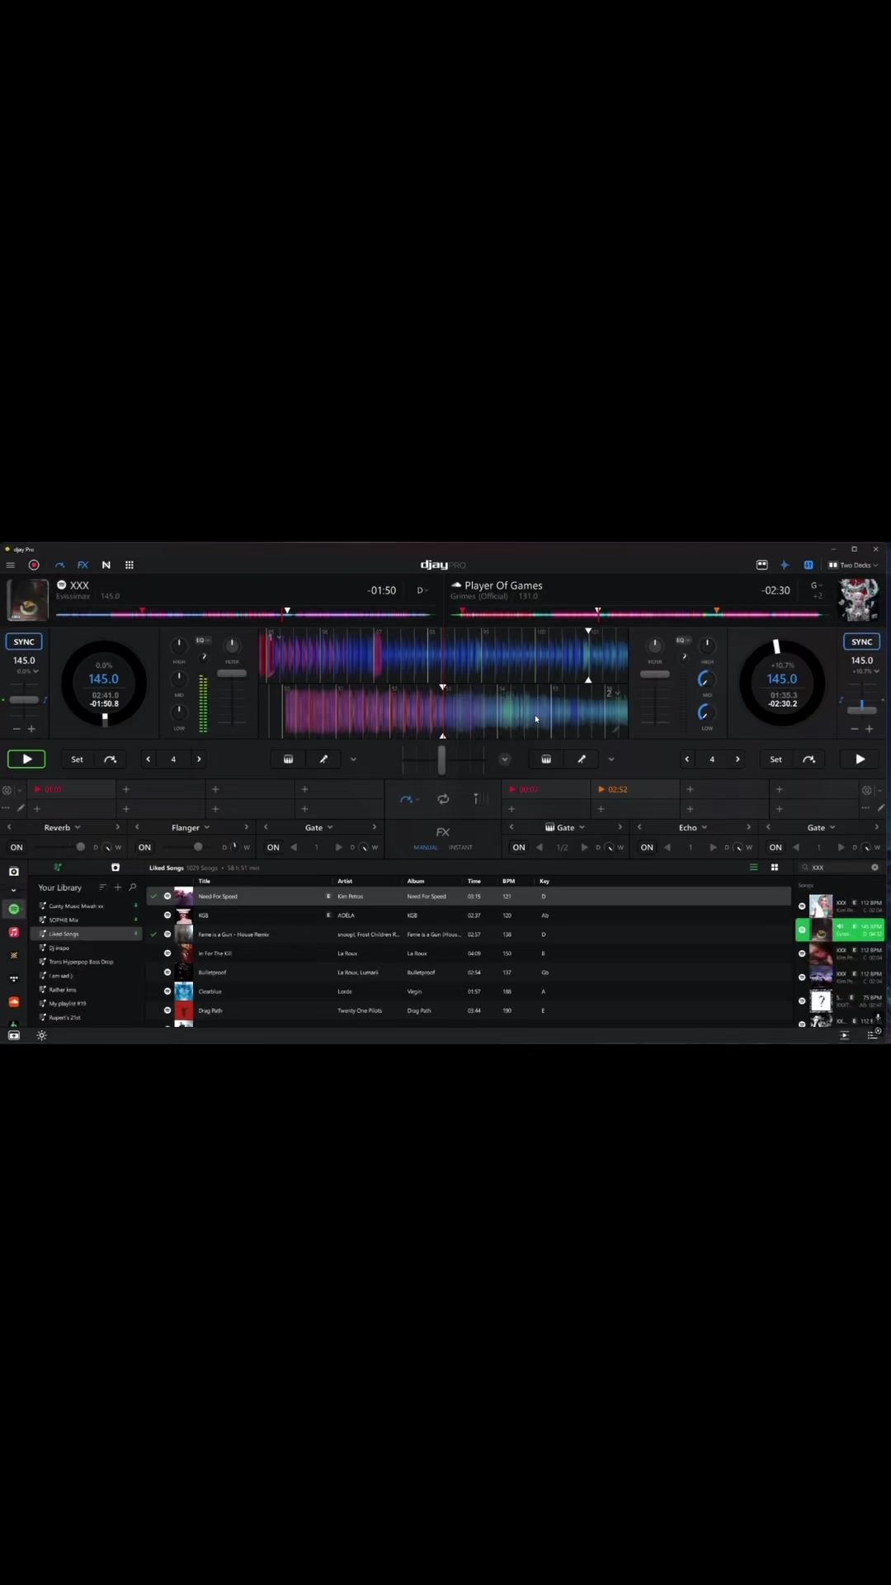Show the FX panel from the top toolbar
Screen dimensions: 891x1585
(x=82, y=565)
